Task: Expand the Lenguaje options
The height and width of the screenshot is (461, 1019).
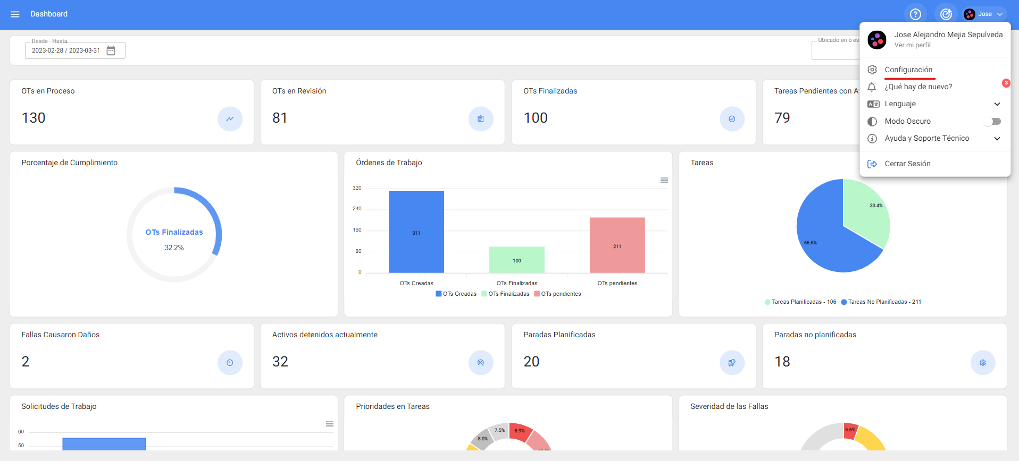Action: 997,104
